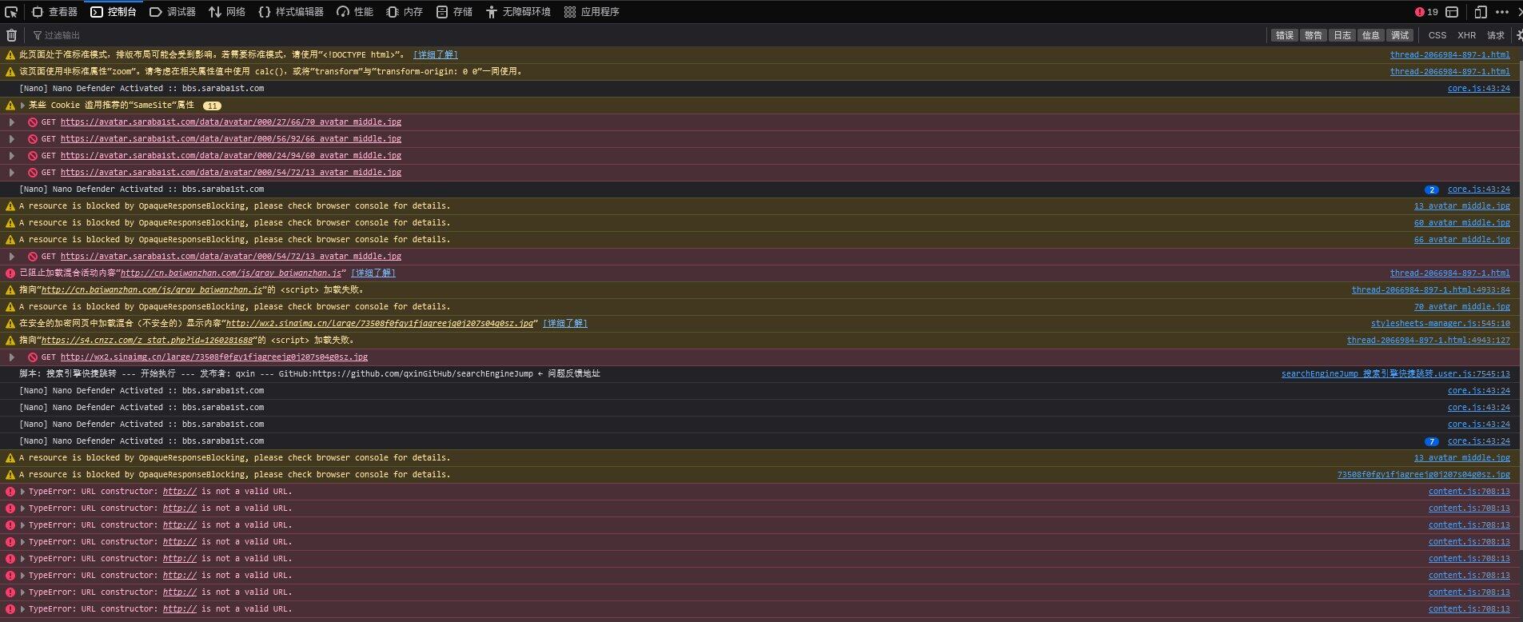Open the 存储 storage tab
Viewport: 1523px width, 622px height.
(455, 12)
